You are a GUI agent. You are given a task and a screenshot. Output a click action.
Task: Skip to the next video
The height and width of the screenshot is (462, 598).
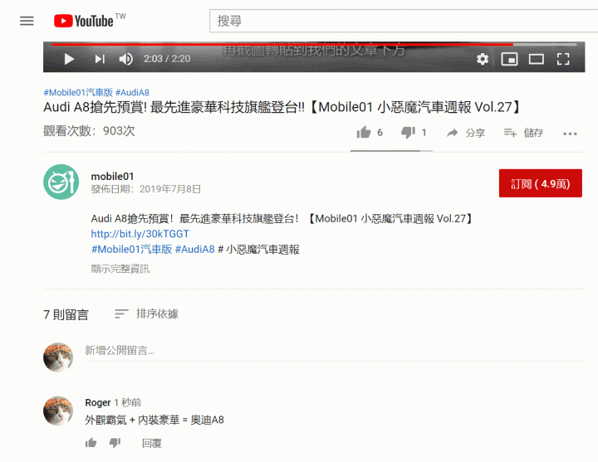pyautogui.click(x=100, y=59)
